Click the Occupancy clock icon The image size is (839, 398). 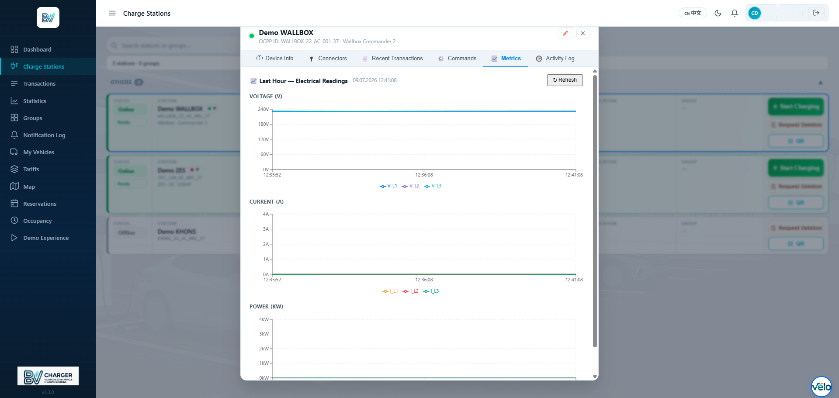pyautogui.click(x=14, y=221)
